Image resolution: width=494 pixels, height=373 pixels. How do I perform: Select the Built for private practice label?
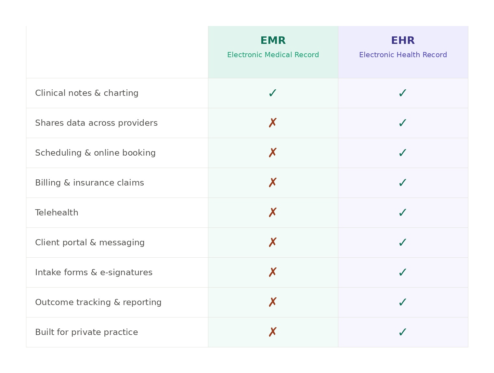tap(86, 332)
